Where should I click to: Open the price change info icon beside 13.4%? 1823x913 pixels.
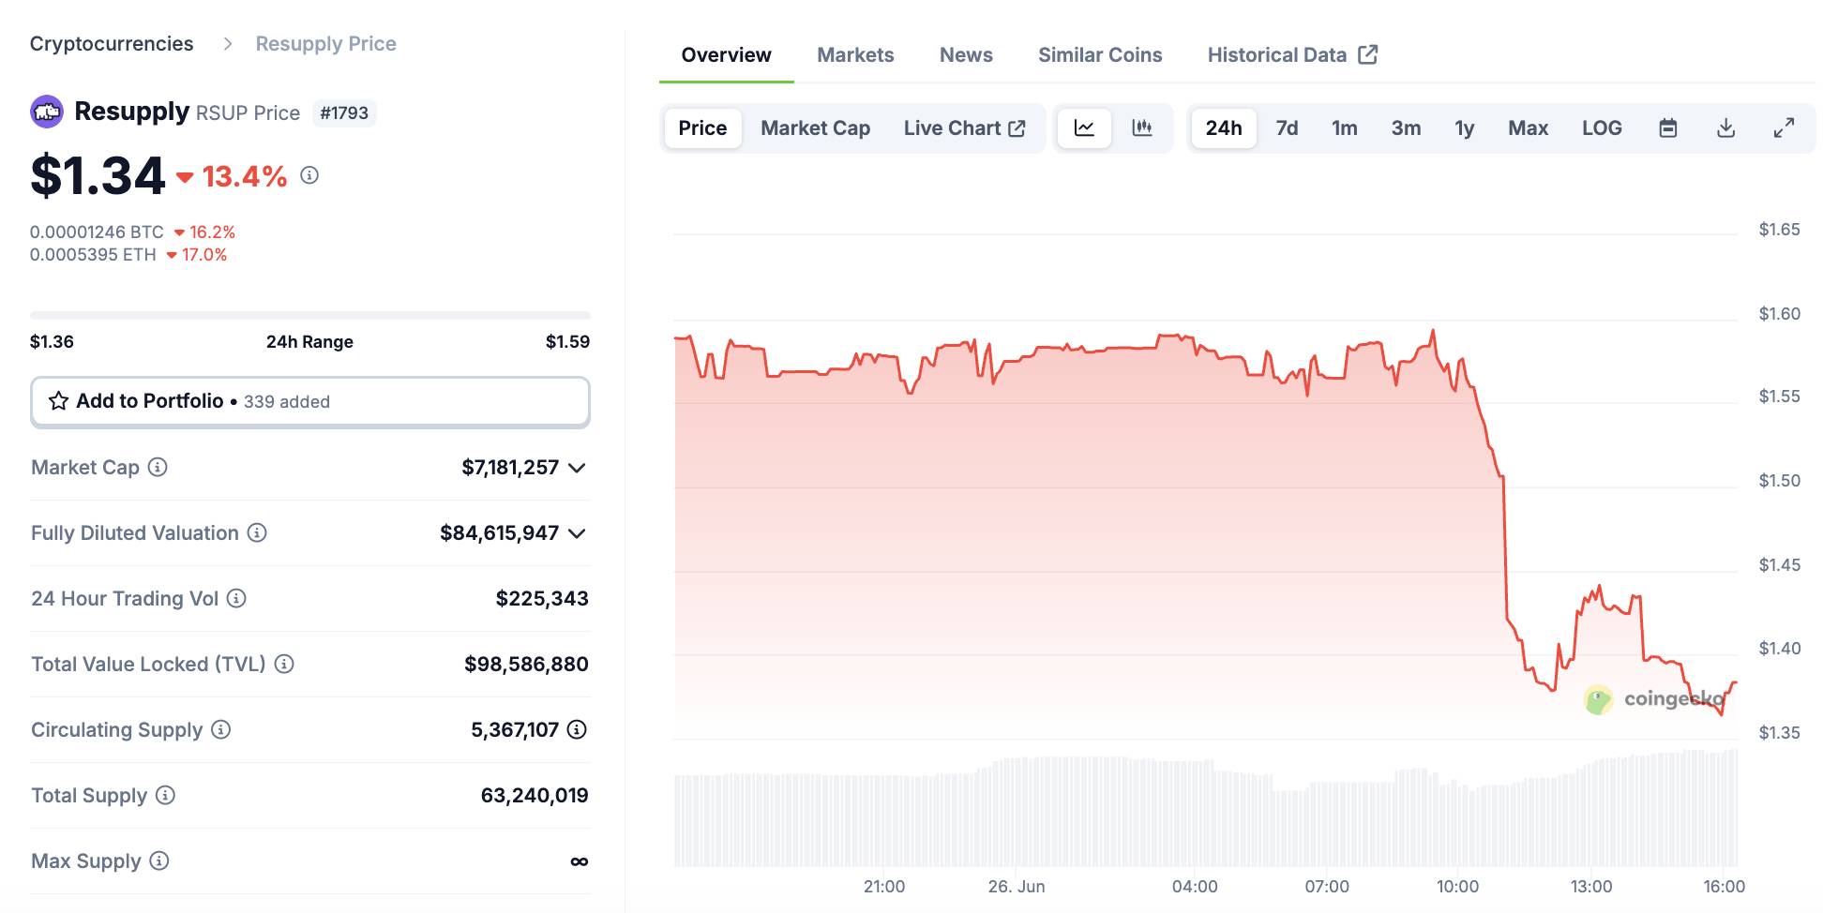point(309,175)
